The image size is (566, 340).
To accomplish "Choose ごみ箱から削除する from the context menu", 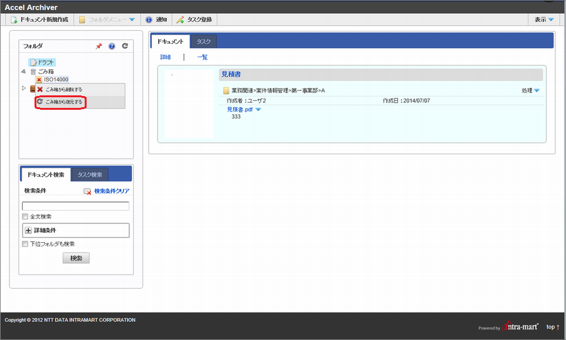I will pyautogui.click(x=63, y=90).
